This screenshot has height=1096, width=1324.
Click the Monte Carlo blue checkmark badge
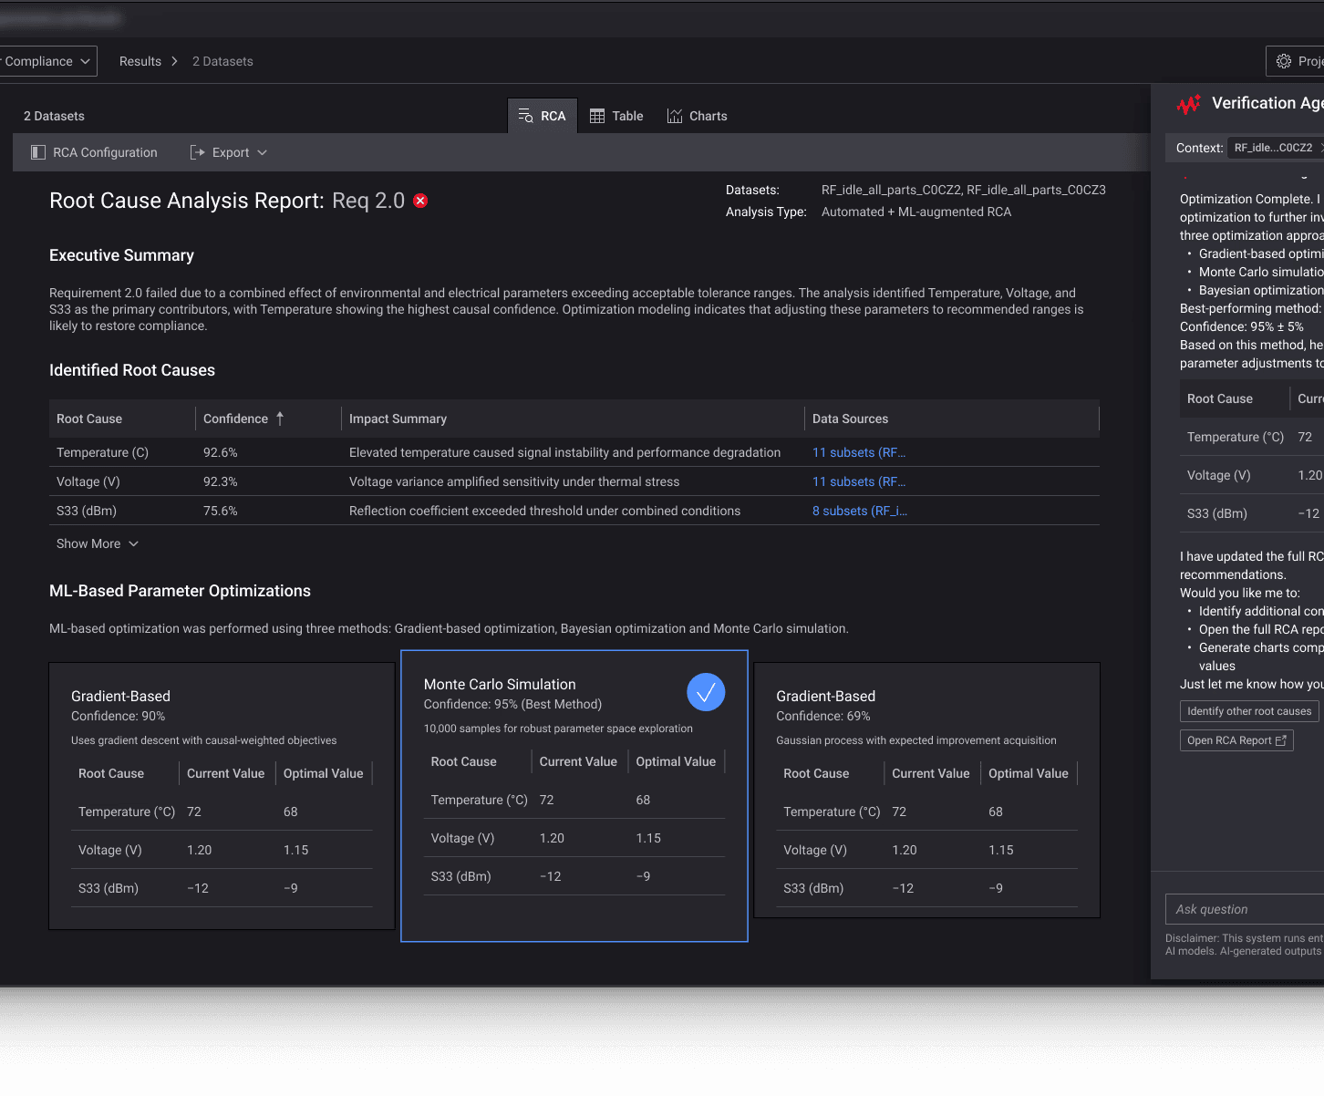click(x=706, y=693)
